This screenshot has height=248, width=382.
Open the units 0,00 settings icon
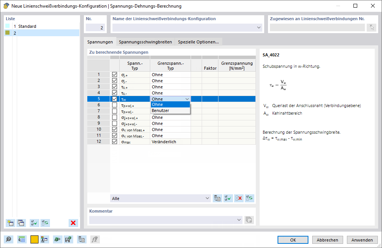coord(22,240)
